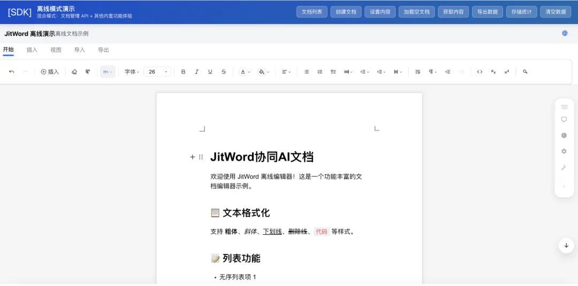578x286 pixels.
Task: Toggle italic formatting
Action: coord(196,72)
